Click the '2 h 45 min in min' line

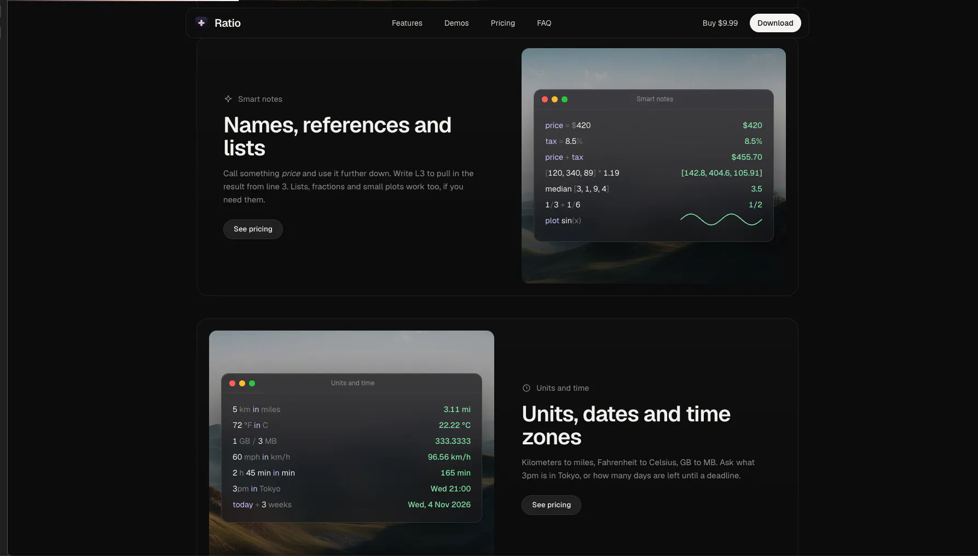(x=264, y=473)
